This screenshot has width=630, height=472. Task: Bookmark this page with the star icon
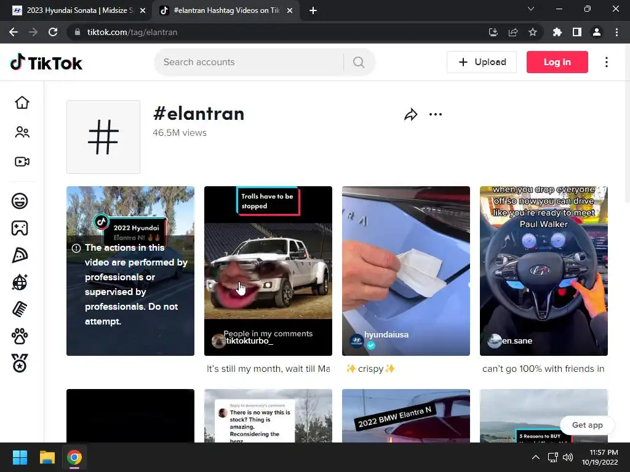tap(533, 32)
